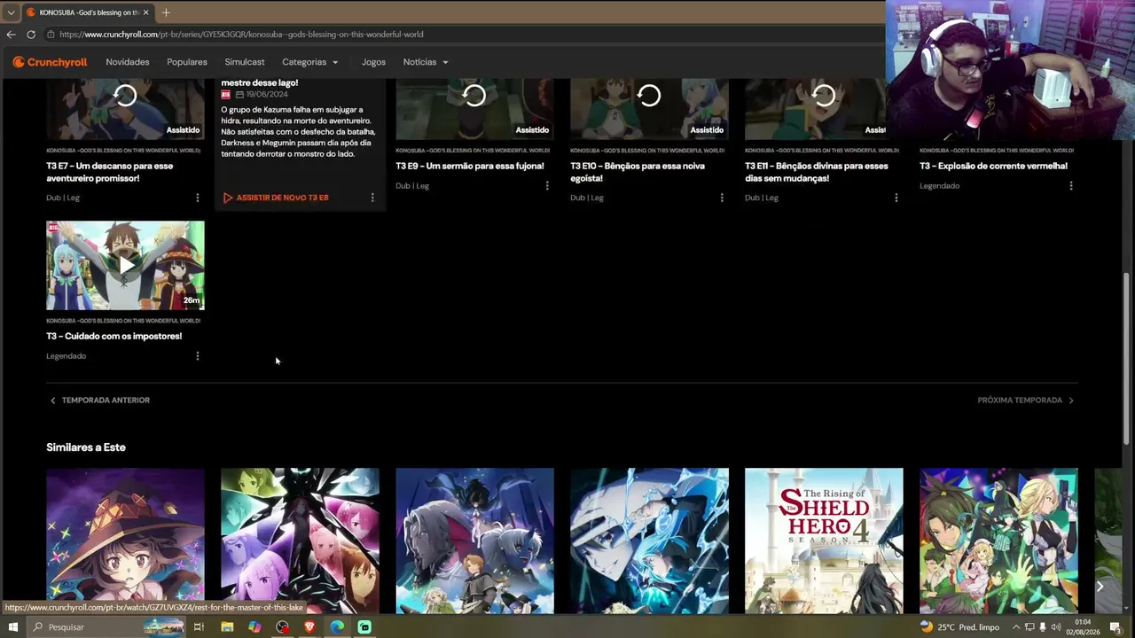Open the volume control tray icon
1135x638 pixels.
coord(1056,627)
